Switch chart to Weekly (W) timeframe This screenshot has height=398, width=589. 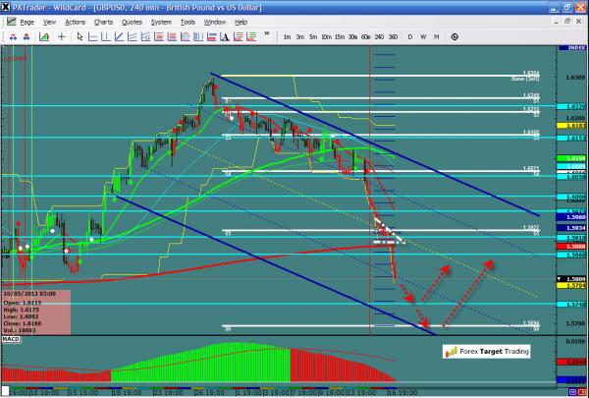point(423,37)
